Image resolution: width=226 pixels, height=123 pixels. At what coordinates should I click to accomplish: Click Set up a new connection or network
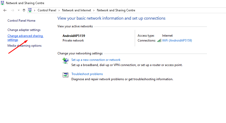(x=96, y=60)
